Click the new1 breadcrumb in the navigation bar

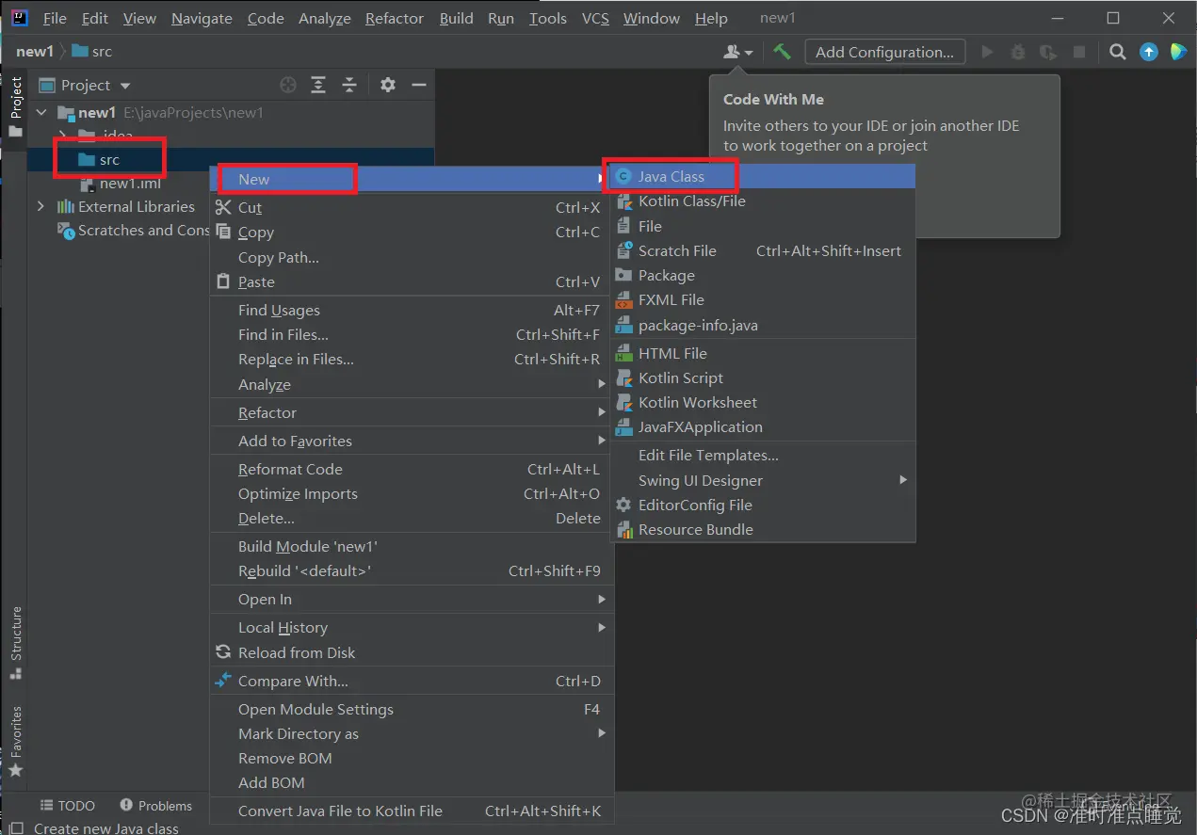(x=35, y=52)
